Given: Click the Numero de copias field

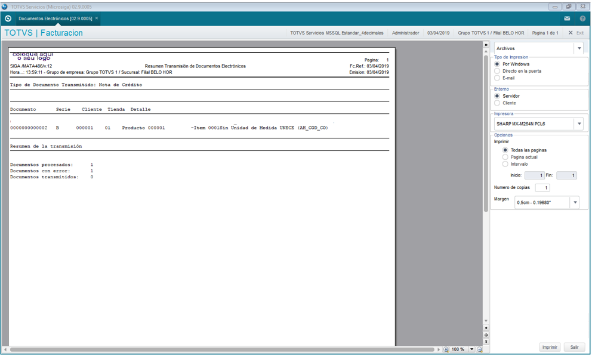Looking at the screenshot, I should pos(542,188).
